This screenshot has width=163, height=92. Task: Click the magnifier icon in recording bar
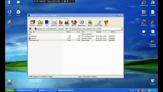(x=37, y=1)
